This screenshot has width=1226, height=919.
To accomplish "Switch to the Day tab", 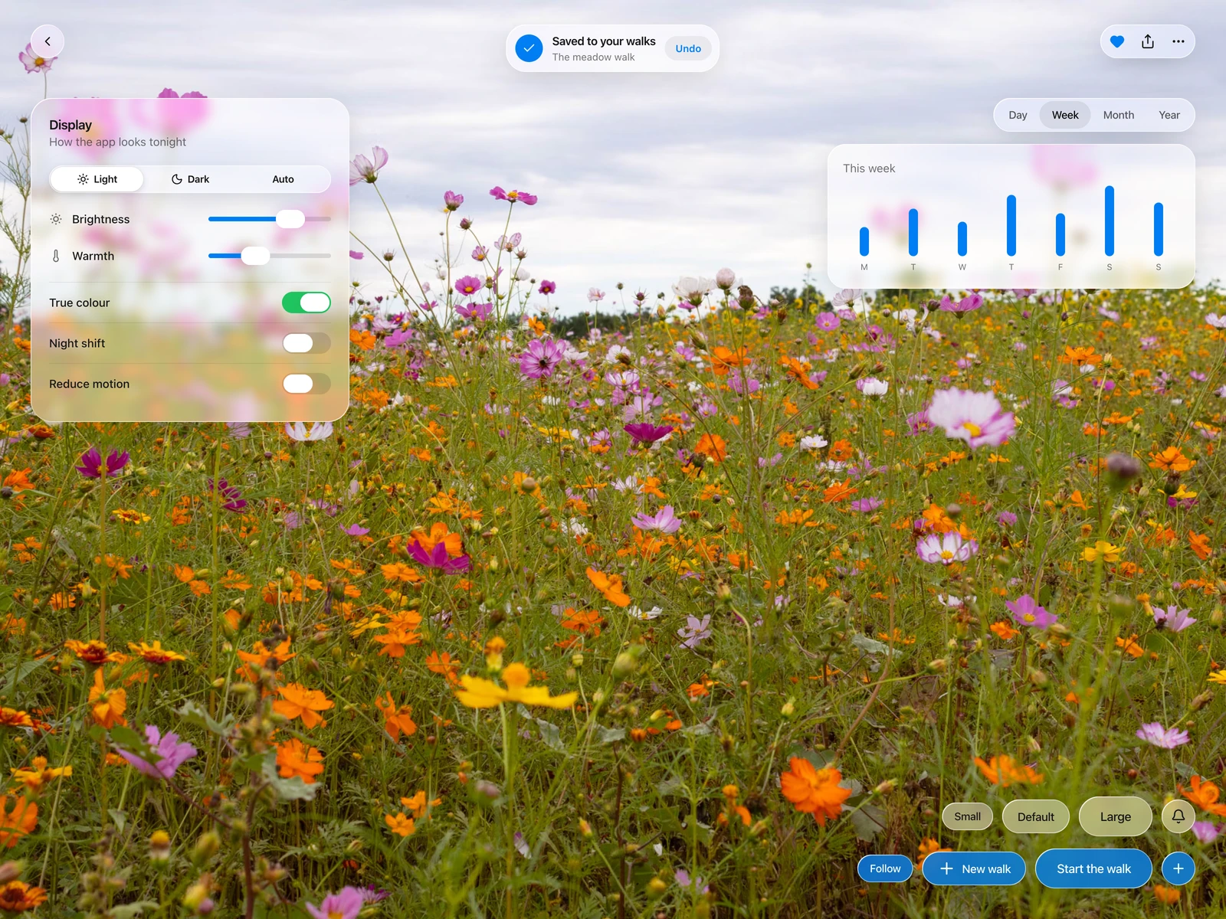I will (1018, 115).
